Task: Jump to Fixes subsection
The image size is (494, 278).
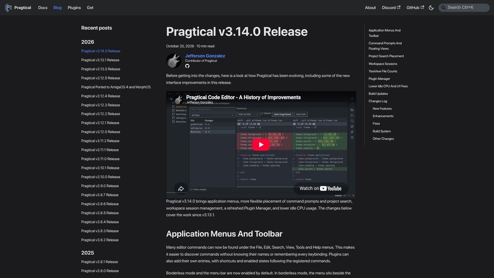Action: point(376,124)
